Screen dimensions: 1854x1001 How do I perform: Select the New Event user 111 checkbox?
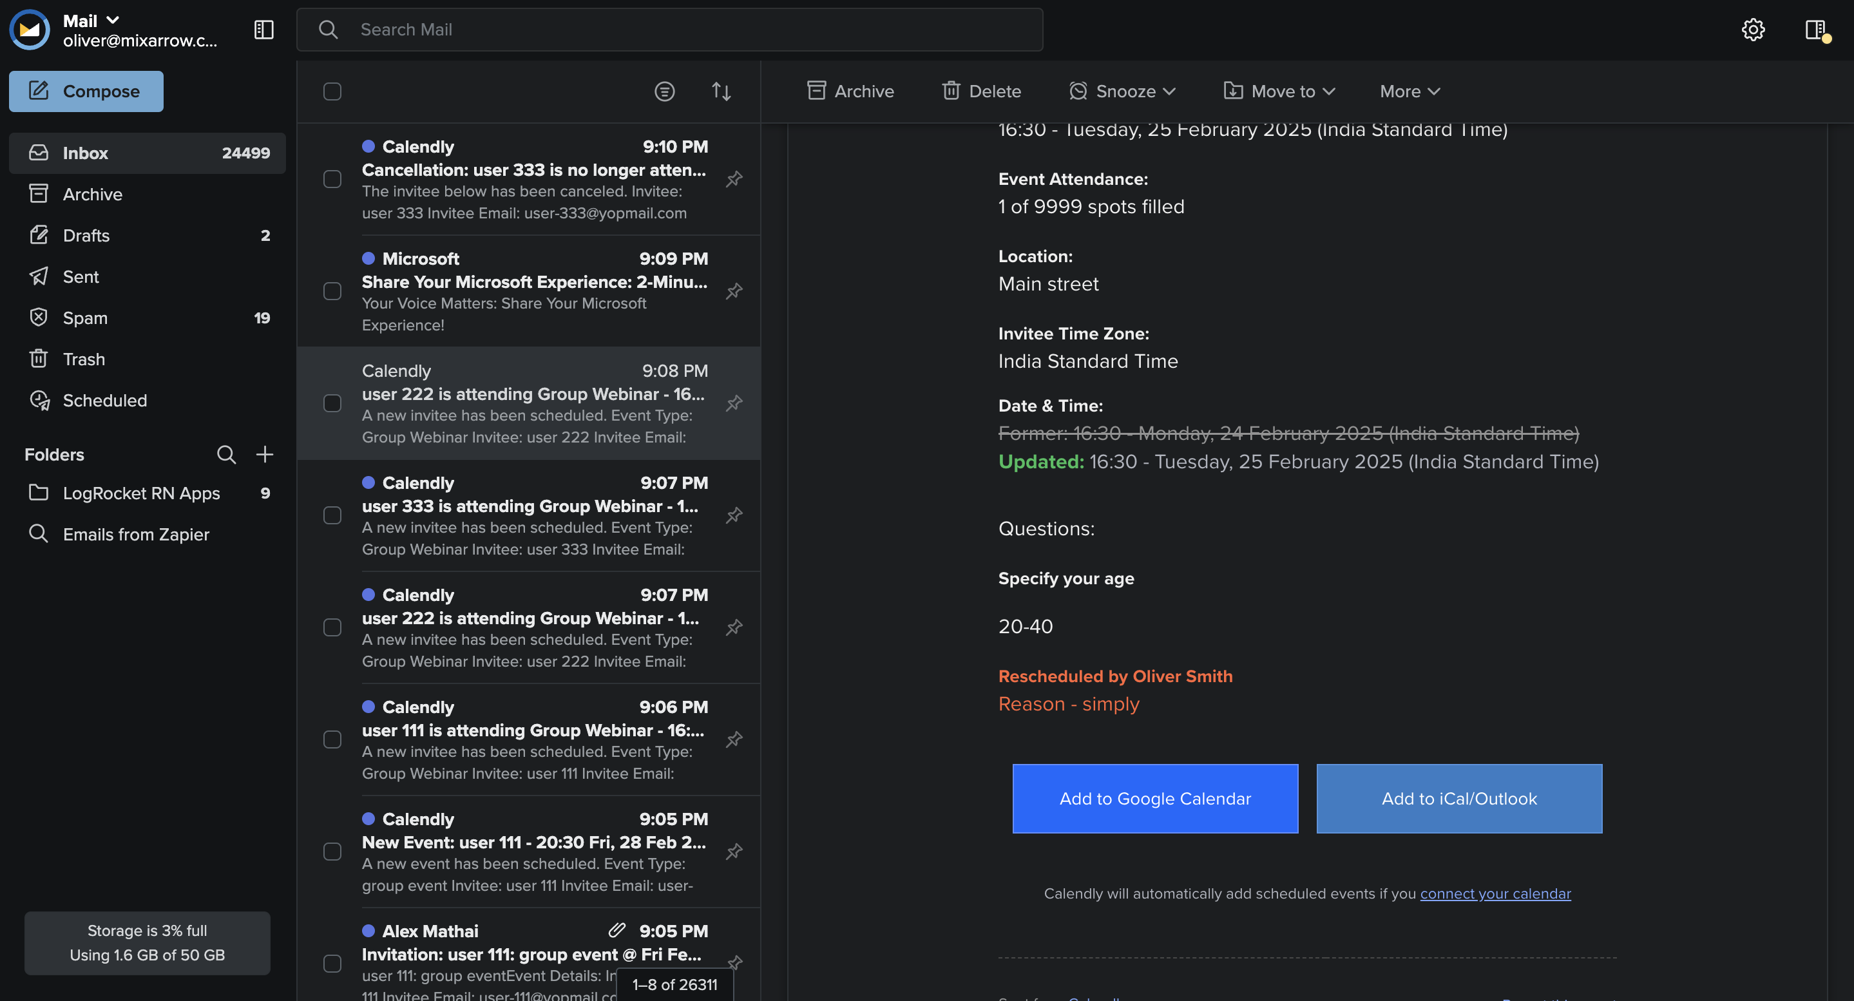[332, 852]
